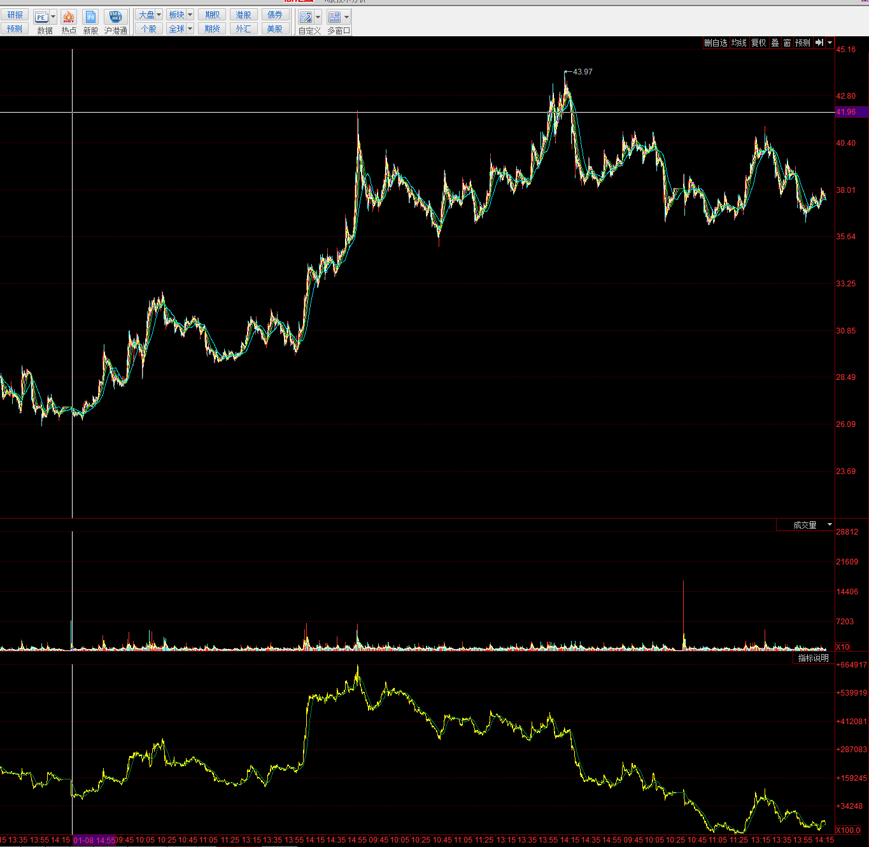This screenshot has width=869, height=847.
Task: Toggle the 预测 forecast option on the chart bar
Action: tap(803, 43)
